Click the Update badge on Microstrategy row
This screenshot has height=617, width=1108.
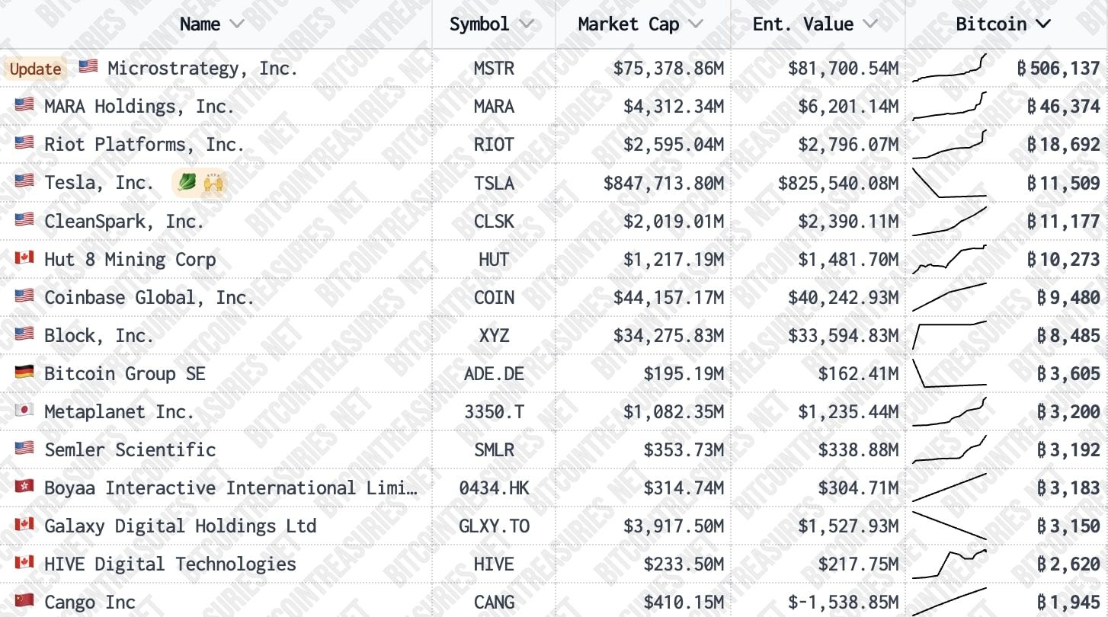point(35,69)
